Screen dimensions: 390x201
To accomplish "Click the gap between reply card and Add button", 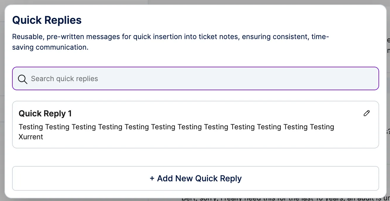I will [195, 157].
